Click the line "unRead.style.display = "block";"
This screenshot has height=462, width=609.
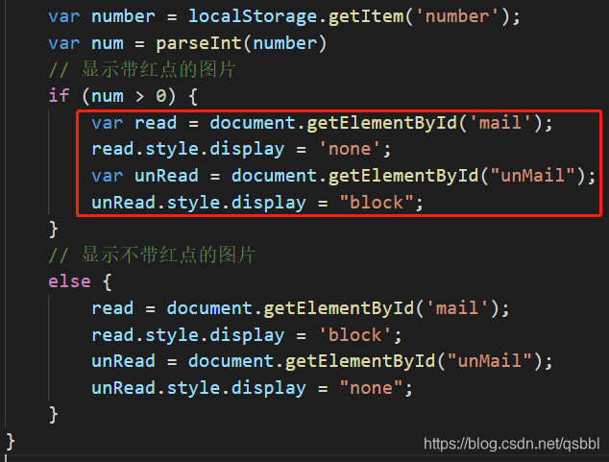click(x=257, y=203)
